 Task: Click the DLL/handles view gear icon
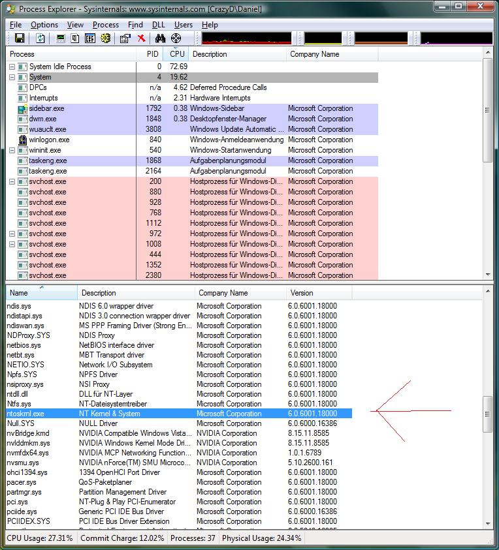[x=105, y=38]
